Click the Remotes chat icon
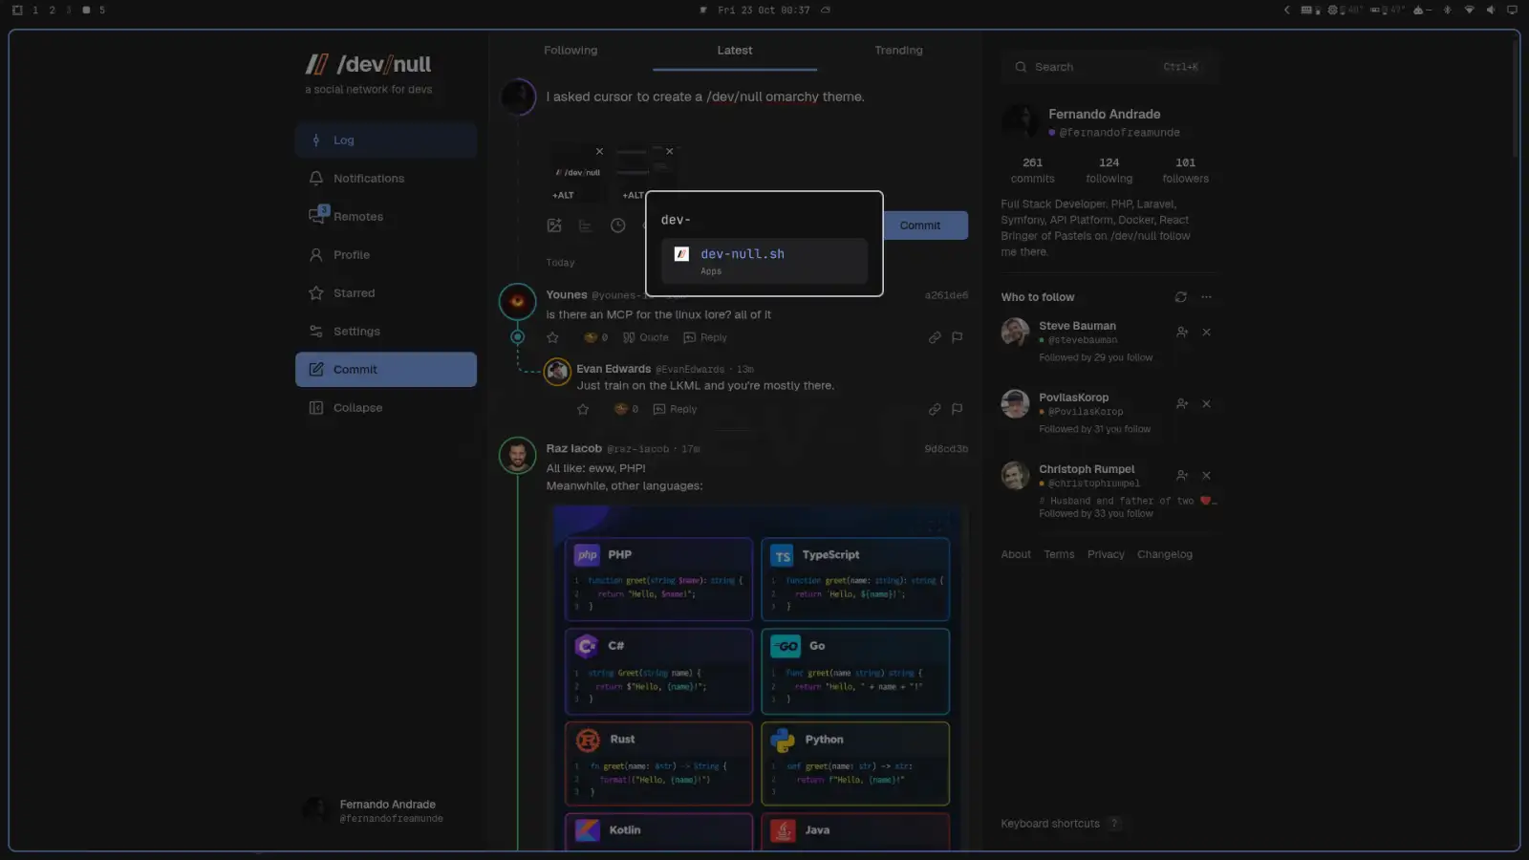 (317, 216)
